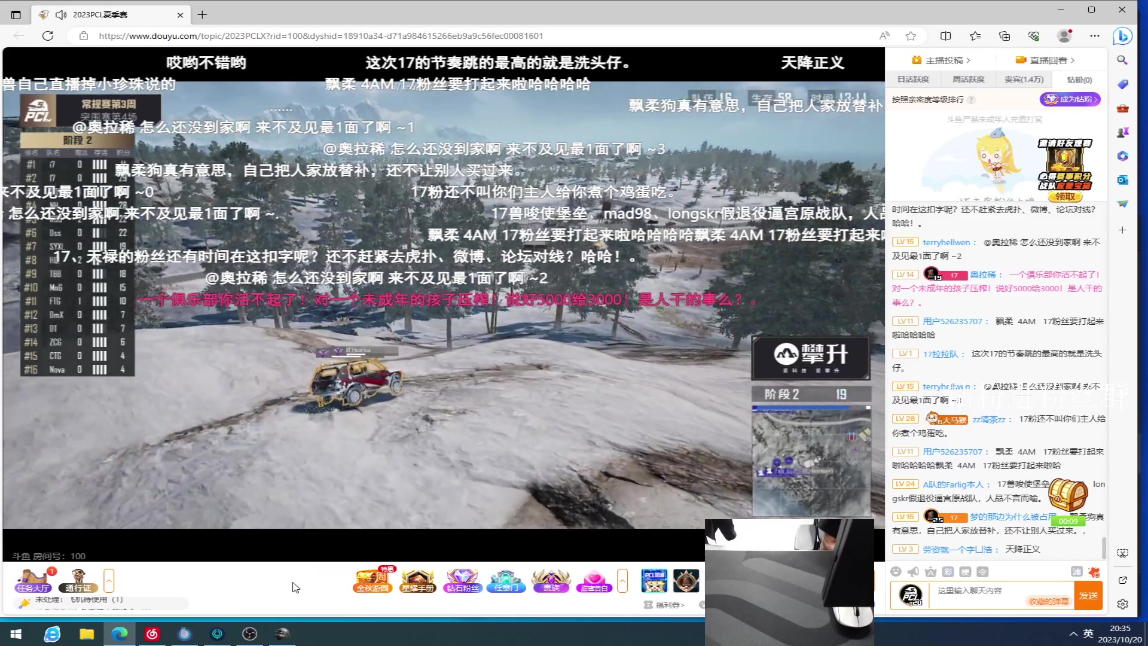Screen dimensions: 1148x646
Task: Open Edge sidebar Outlook icon
Action: (x=1122, y=180)
